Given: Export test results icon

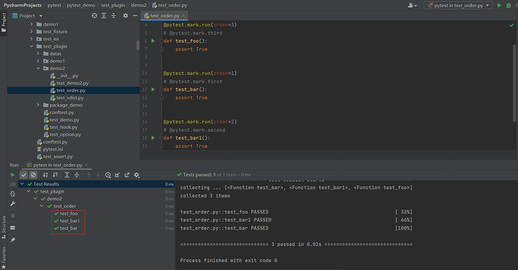Looking at the screenshot, I should point(127,175).
